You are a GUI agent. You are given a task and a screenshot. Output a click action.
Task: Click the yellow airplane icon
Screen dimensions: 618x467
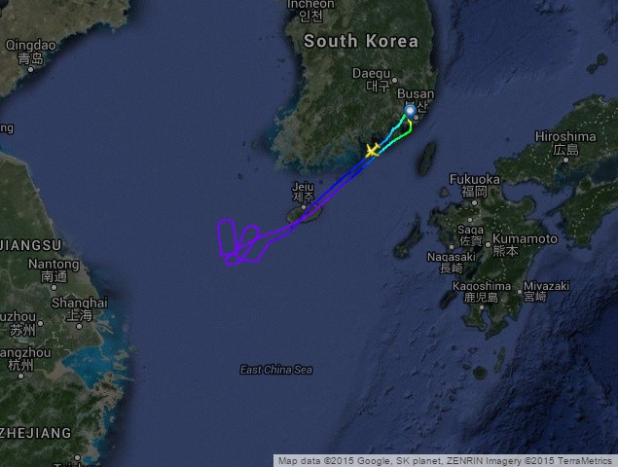click(373, 150)
